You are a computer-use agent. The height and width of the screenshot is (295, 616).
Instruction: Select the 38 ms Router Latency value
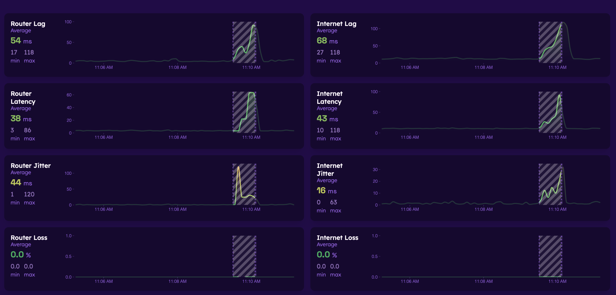click(x=21, y=118)
